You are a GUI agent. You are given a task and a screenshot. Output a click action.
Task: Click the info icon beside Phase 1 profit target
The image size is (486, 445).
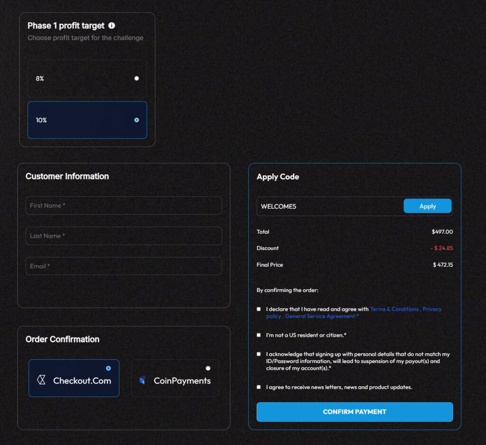(112, 26)
